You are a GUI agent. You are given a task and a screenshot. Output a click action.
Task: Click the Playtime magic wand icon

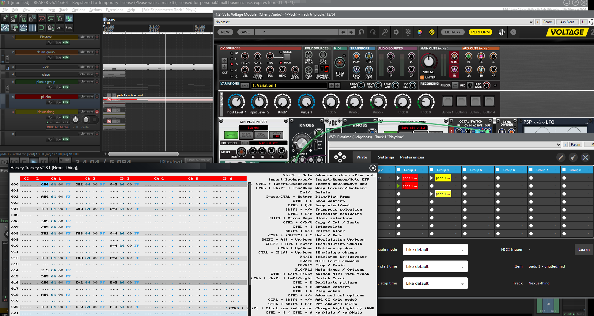pyautogui.click(x=561, y=158)
